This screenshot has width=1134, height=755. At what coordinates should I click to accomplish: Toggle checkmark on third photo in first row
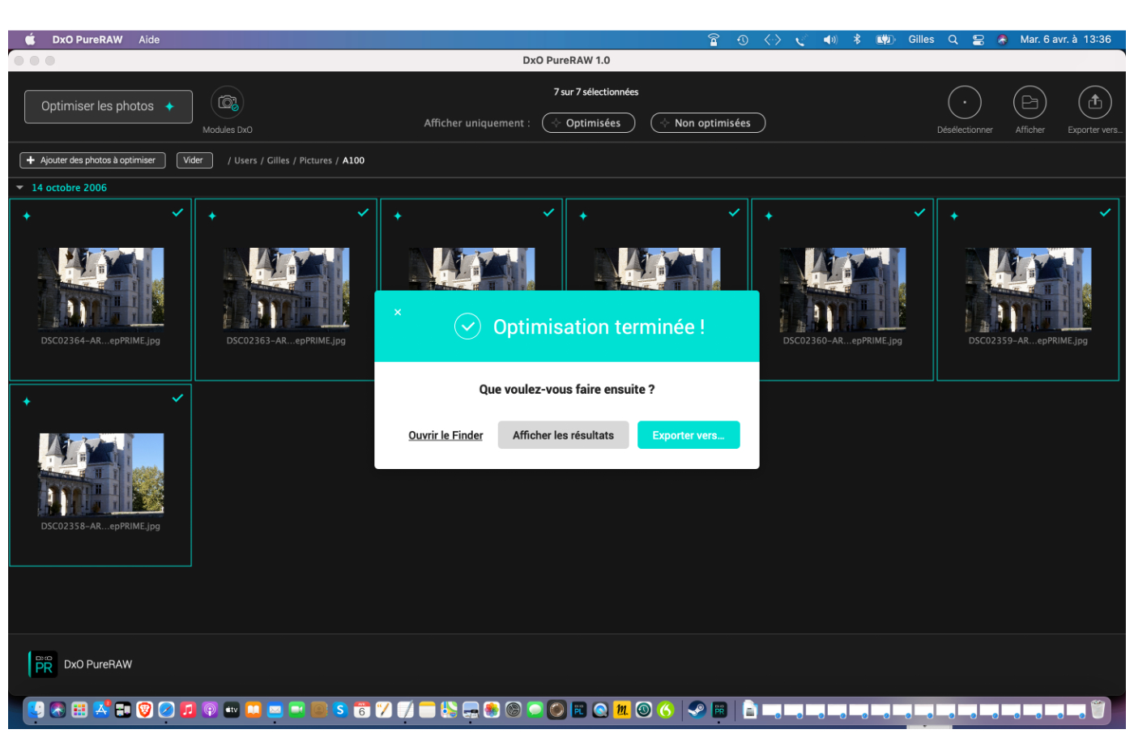[548, 212]
